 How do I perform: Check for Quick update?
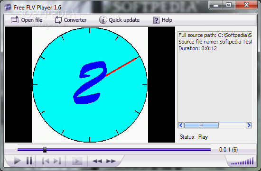point(119,20)
